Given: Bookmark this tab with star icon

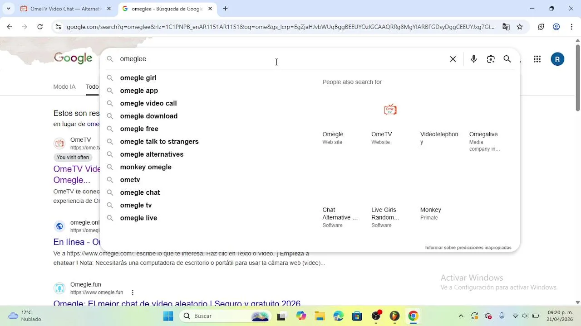Looking at the screenshot, I should click(x=520, y=27).
